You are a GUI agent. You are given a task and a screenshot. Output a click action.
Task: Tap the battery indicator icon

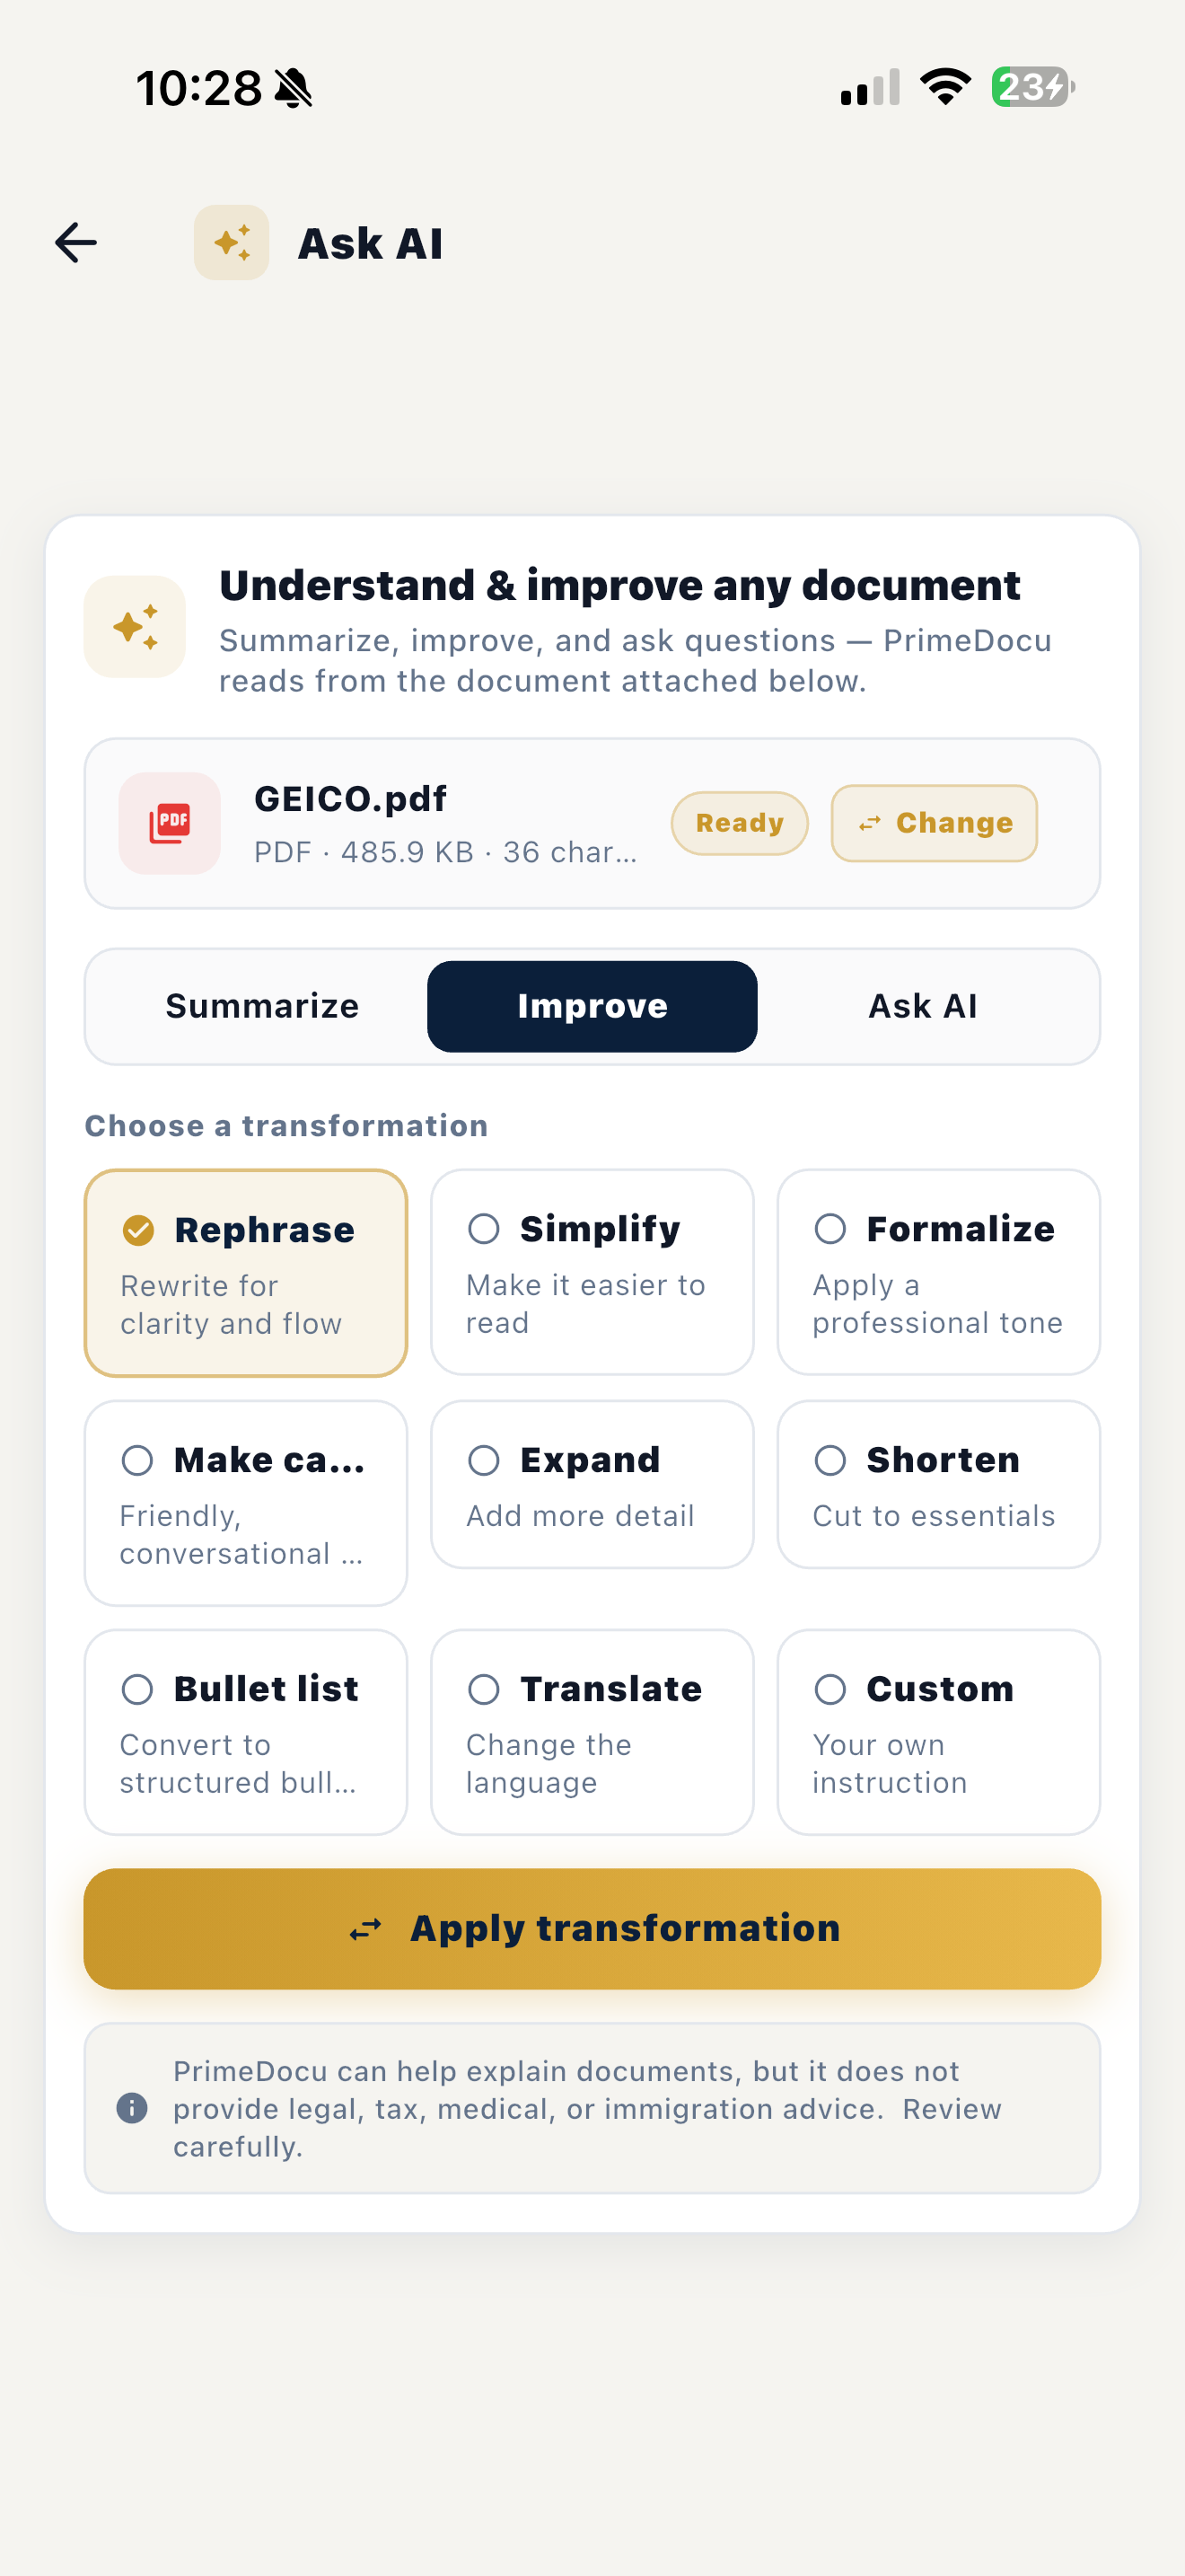[x=1033, y=87]
